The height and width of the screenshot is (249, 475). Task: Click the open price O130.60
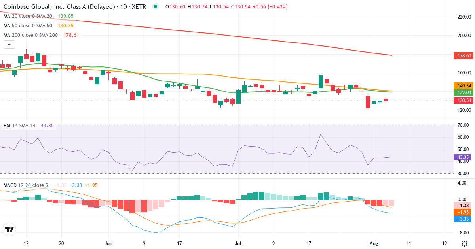click(x=175, y=7)
